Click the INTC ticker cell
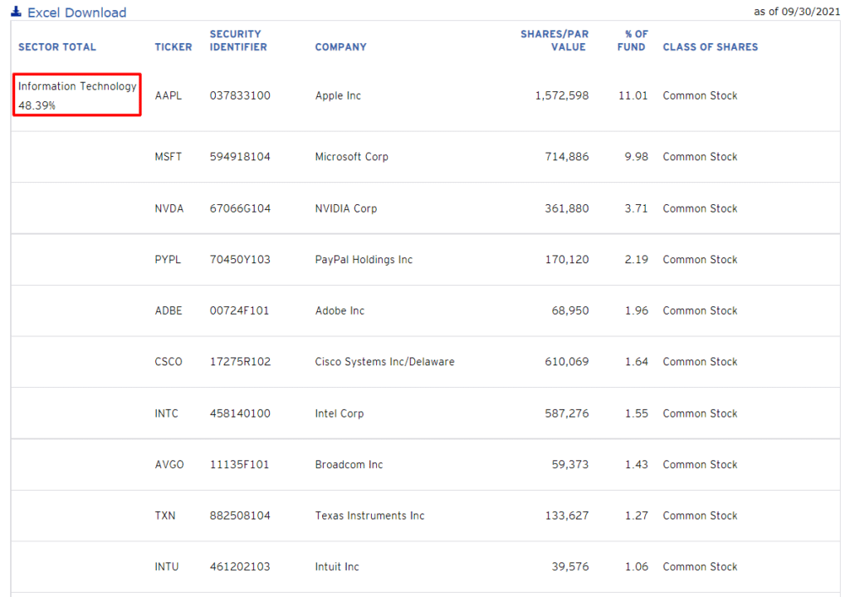 (x=166, y=413)
